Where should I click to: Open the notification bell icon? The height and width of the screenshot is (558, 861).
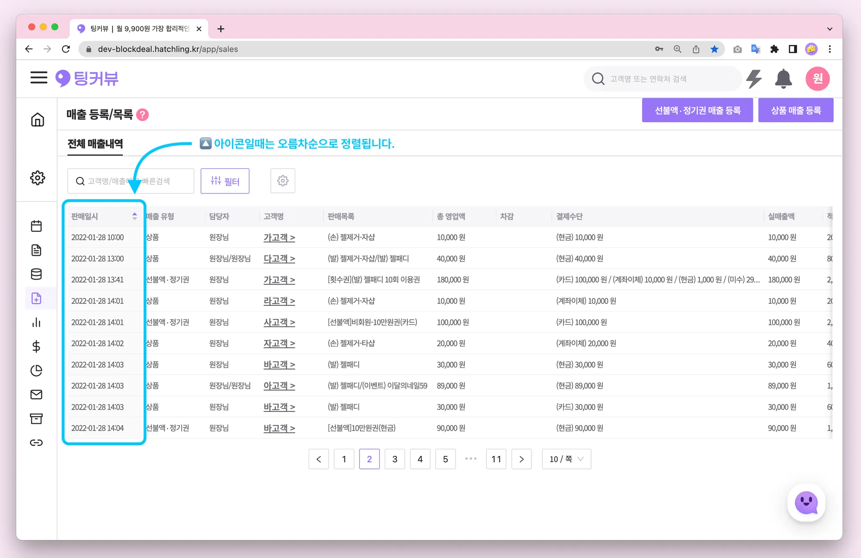pos(783,79)
